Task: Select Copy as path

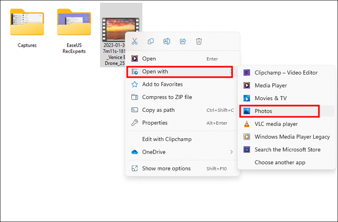Action: [183, 110]
